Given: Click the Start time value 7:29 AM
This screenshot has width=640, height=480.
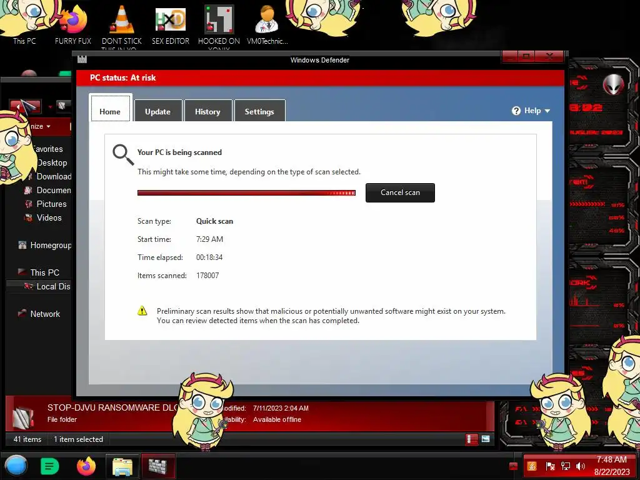Looking at the screenshot, I should pyautogui.click(x=209, y=239).
